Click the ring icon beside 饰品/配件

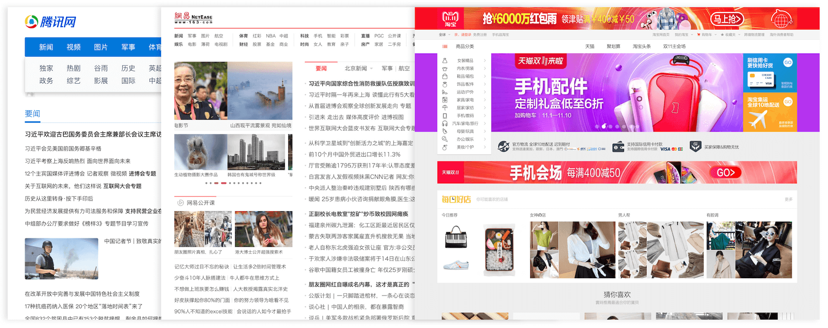445,84
